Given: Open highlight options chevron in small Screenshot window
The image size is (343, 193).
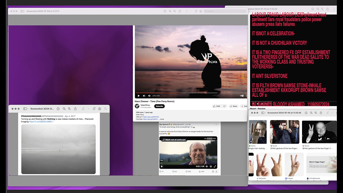Looking at the screenshot, I should pyautogui.click(x=88, y=109).
